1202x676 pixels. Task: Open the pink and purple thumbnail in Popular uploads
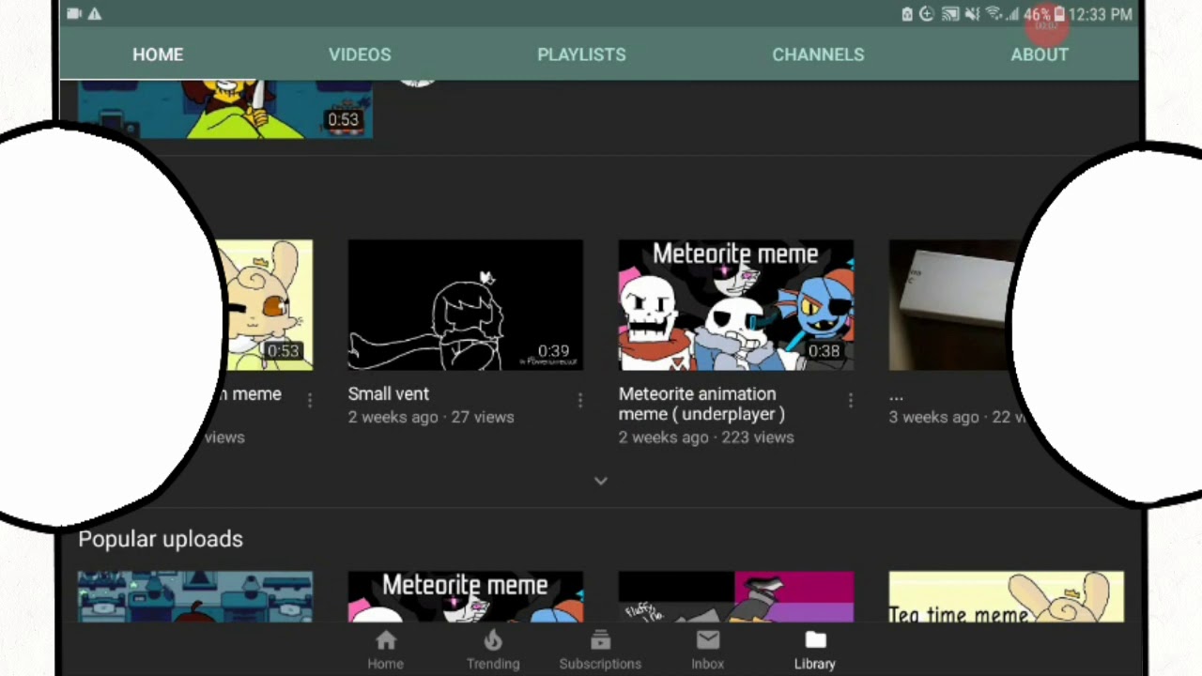coord(736,596)
